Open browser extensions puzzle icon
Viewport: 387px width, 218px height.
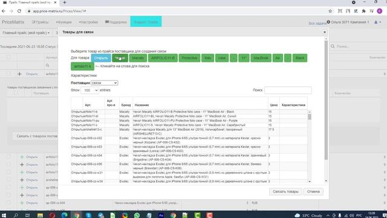[364, 11]
